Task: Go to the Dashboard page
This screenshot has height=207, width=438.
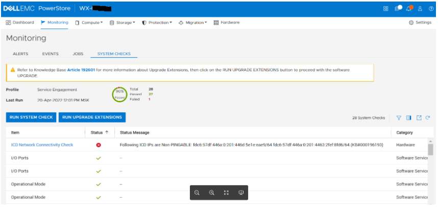Action: click(20, 22)
